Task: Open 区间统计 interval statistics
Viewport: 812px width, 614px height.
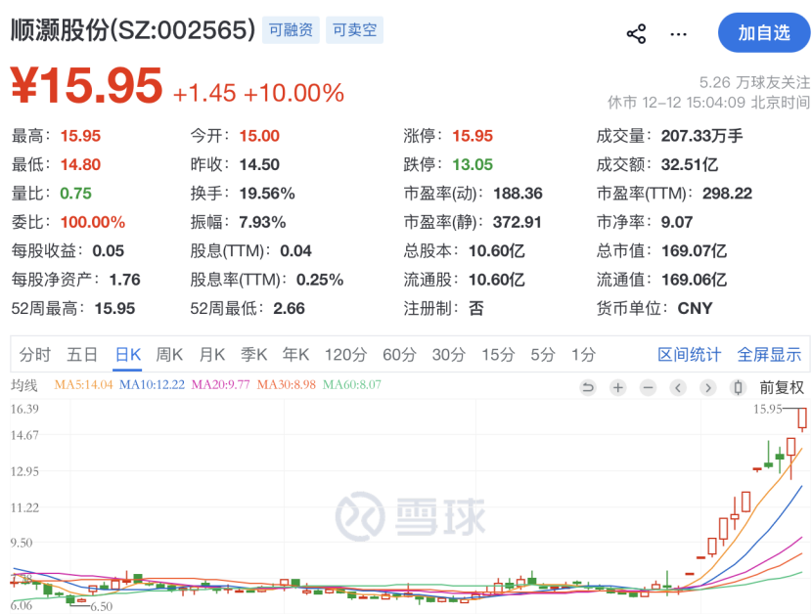Action: coord(690,355)
